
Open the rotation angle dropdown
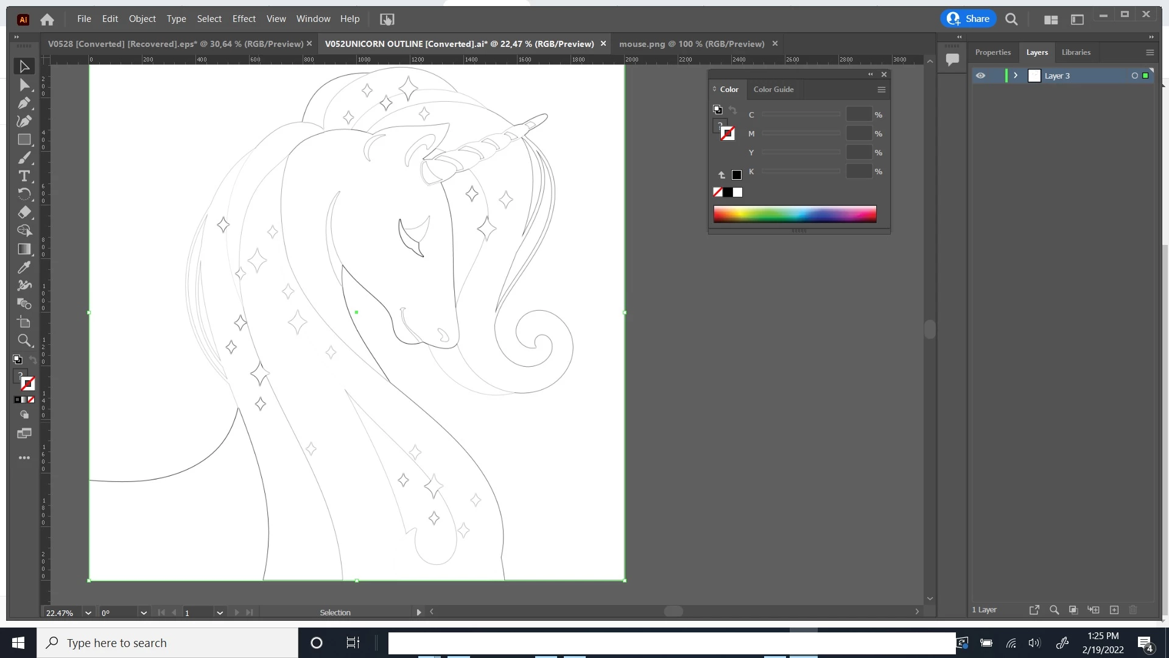pos(144,613)
